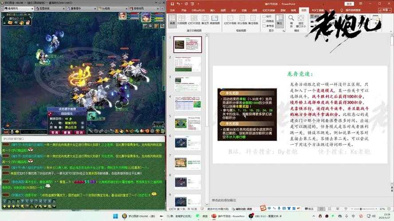
Task: Click zoom-out minus in status bar
Action: coord(352,209)
